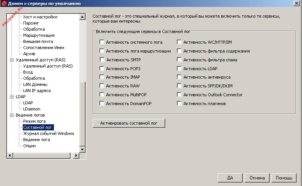302x186 pixels.
Task: Collapse the LDAP tree section
Action: (12, 97)
